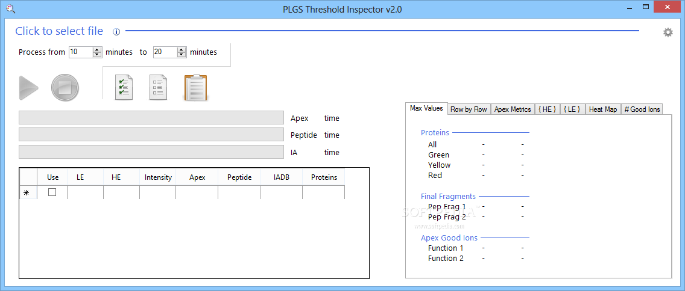Open the Apex Metrics tab
Screen dimensions: 685x291
point(513,109)
